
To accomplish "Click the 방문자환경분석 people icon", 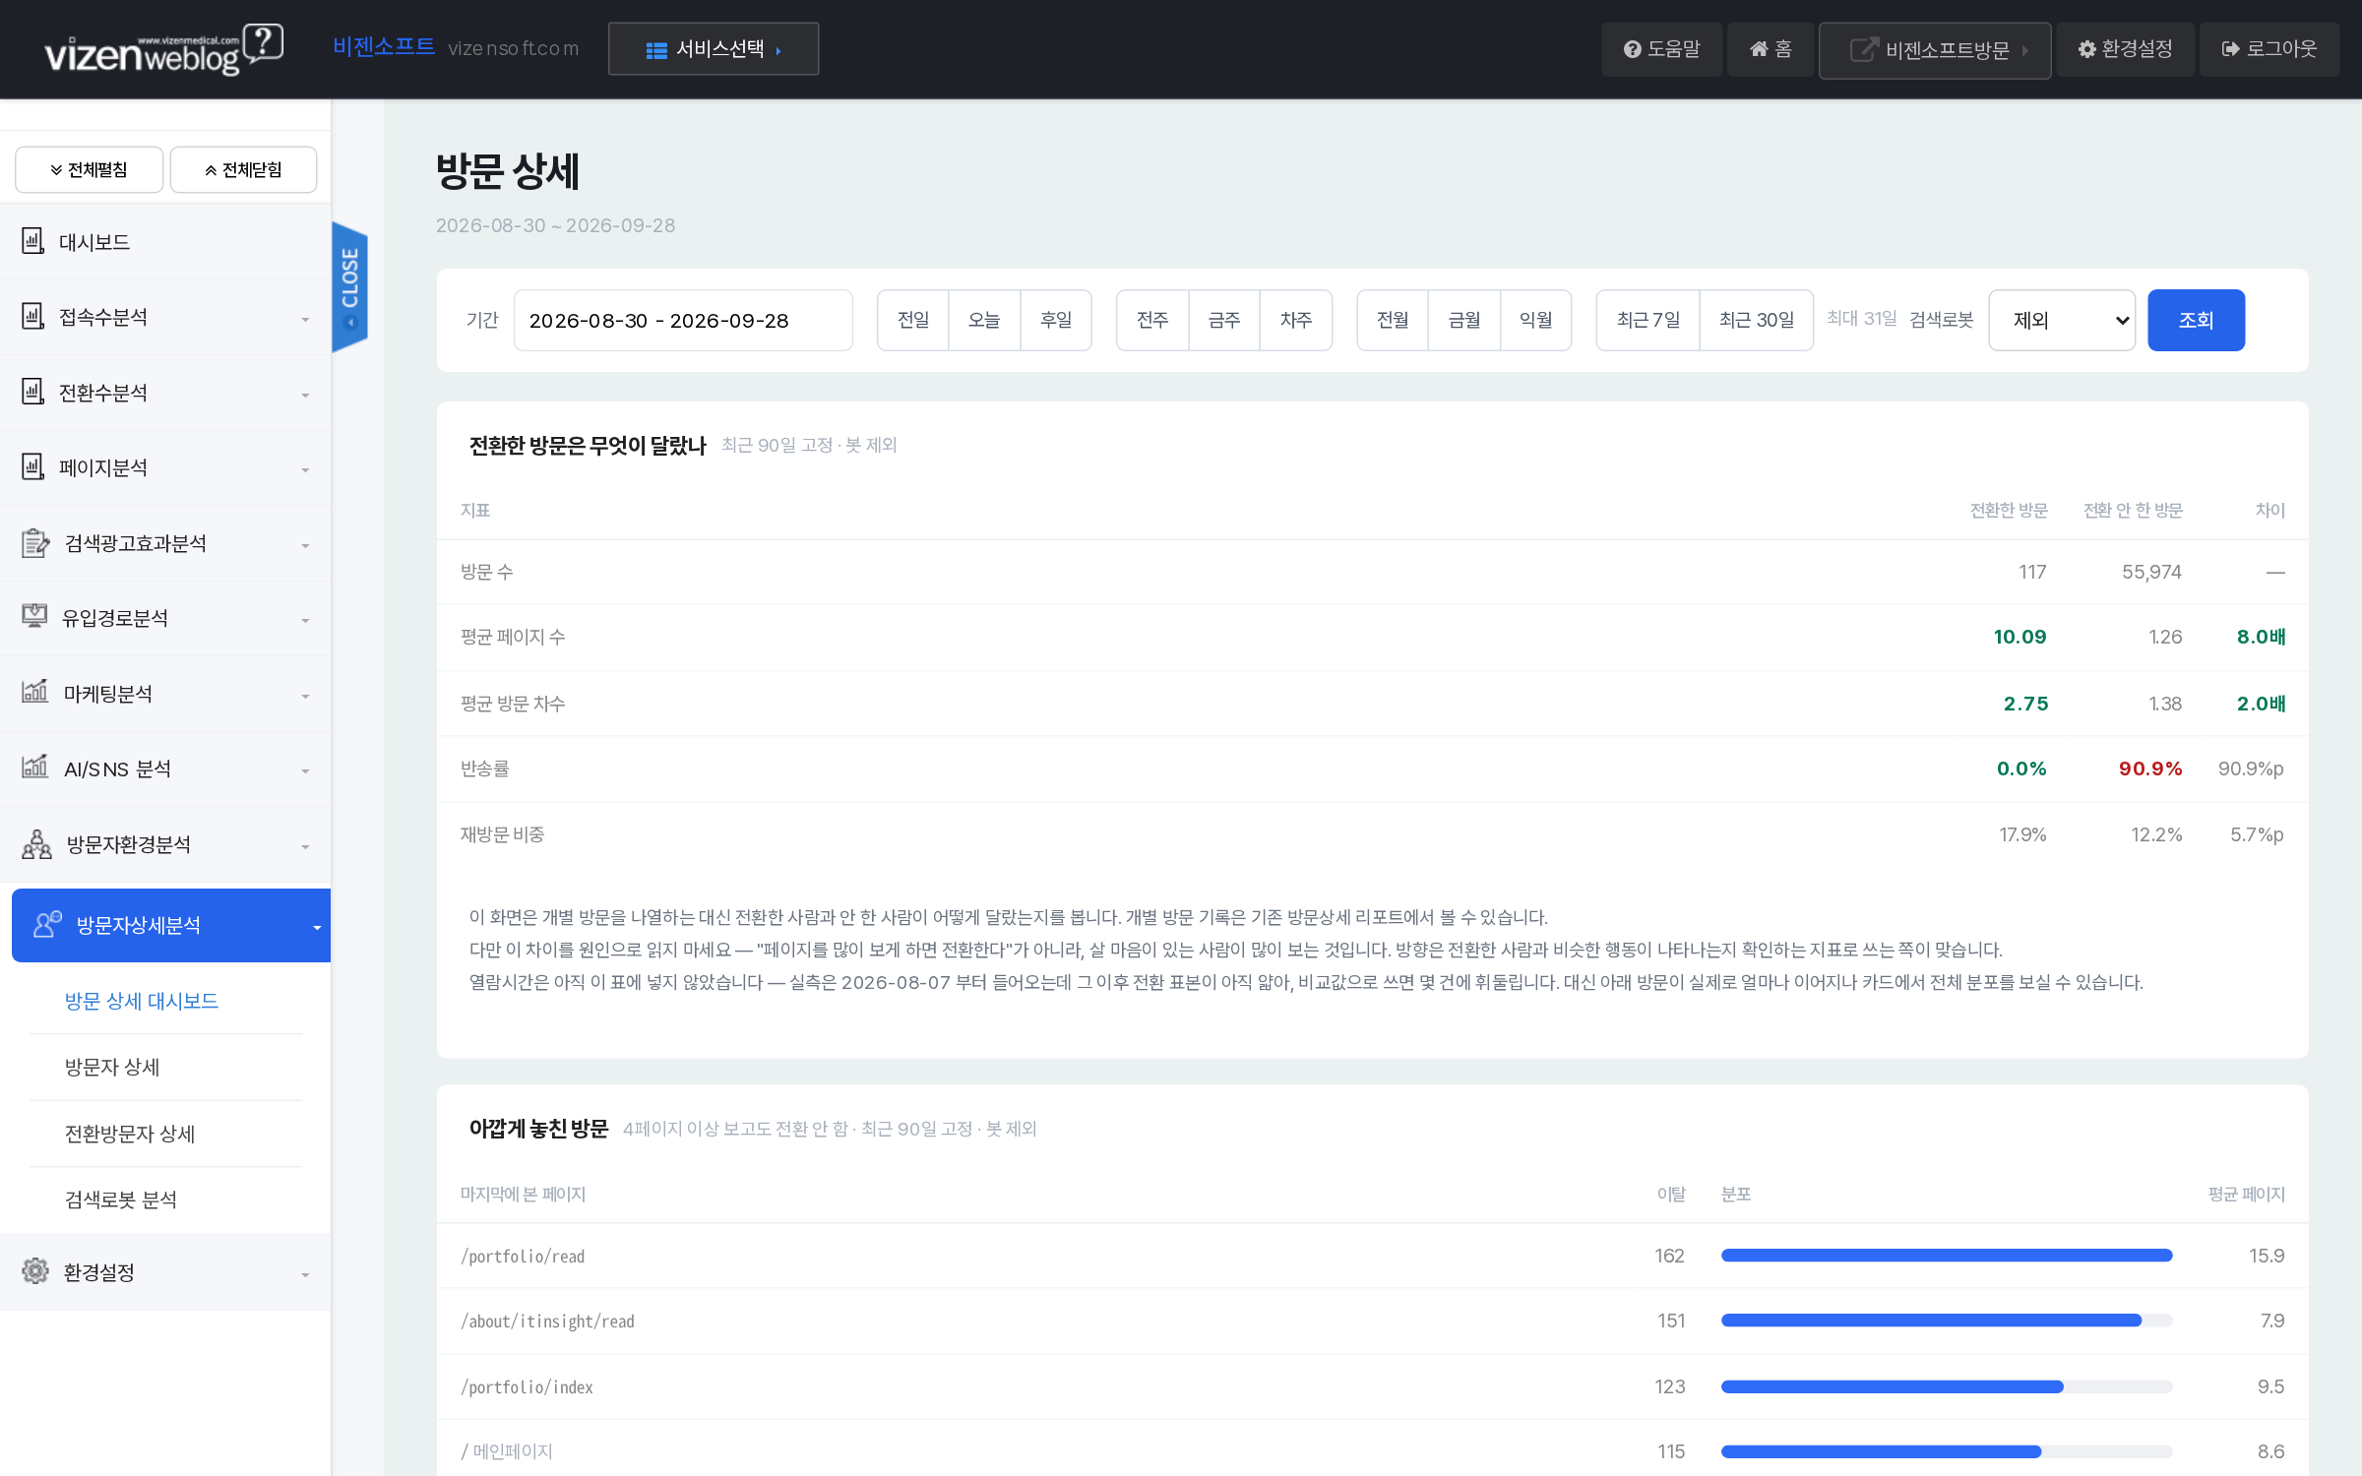I will pyautogui.click(x=36, y=844).
